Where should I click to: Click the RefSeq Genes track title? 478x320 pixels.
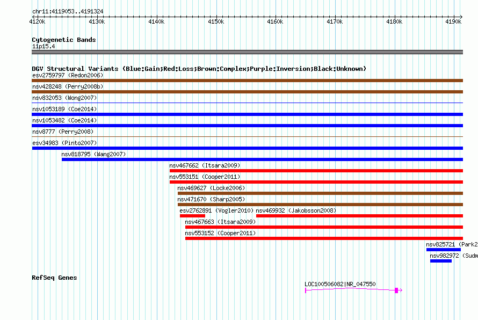coord(54,278)
